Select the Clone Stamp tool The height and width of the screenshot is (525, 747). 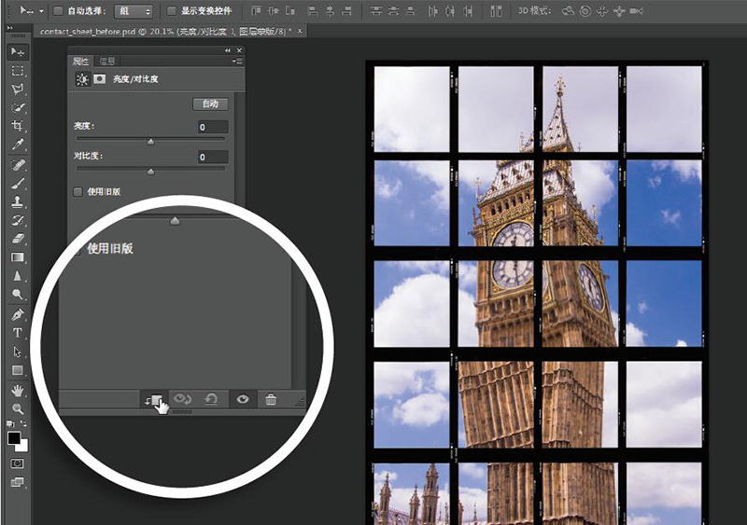(18, 201)
